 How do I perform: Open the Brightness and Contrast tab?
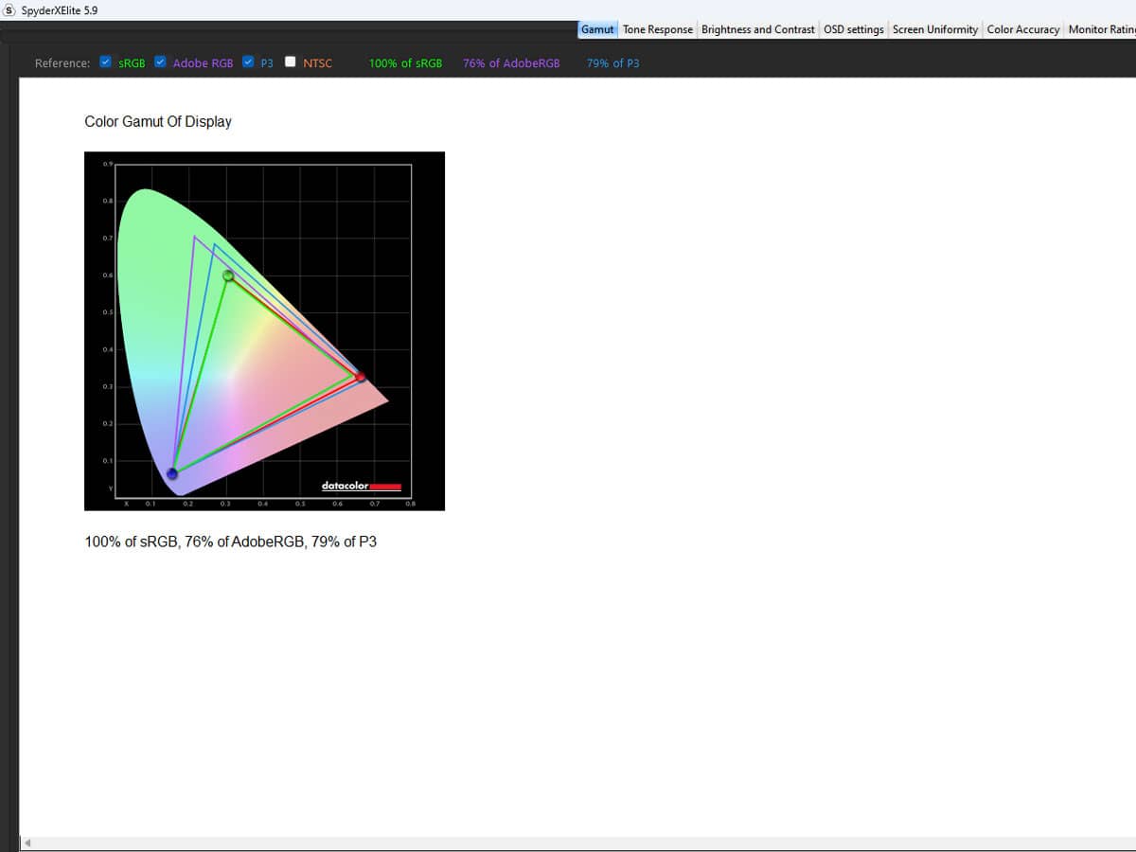click(757, 29)
